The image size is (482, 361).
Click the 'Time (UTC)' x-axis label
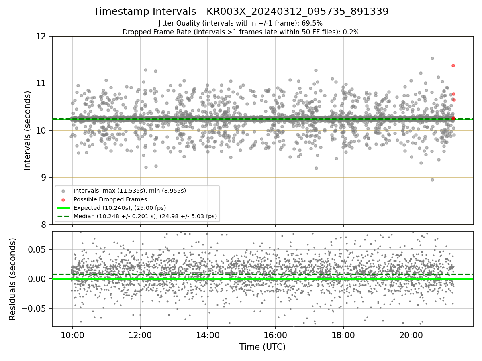(262, 347)
